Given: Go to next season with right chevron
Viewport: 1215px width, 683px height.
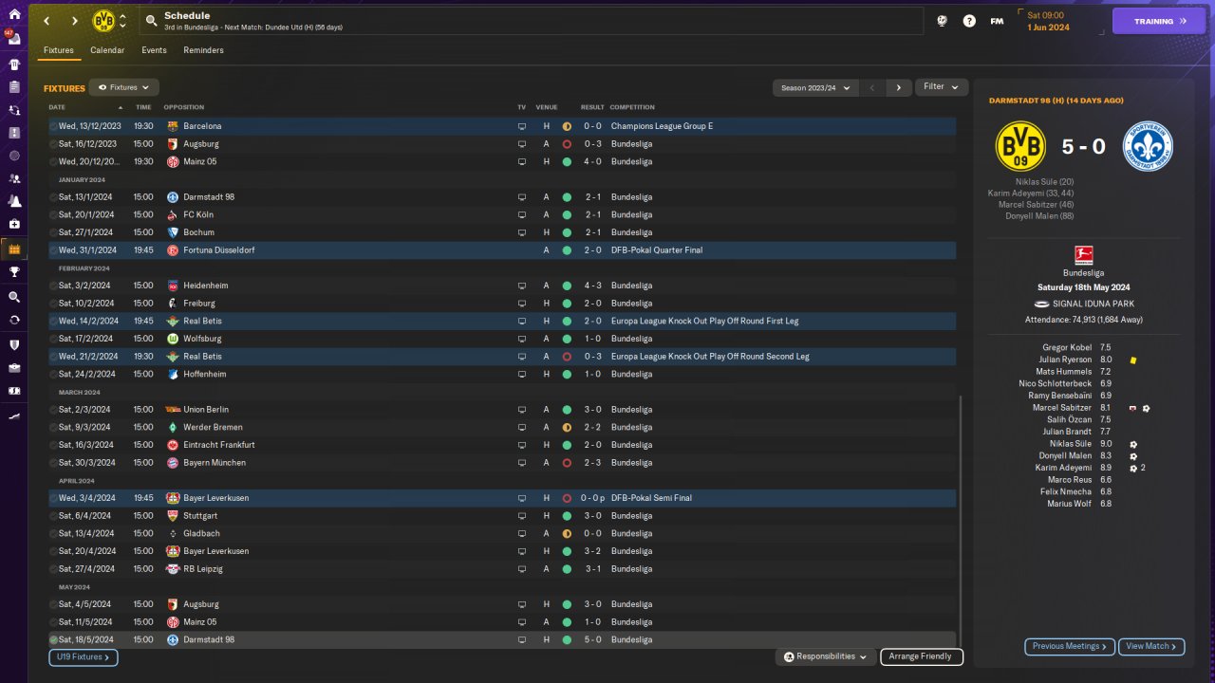Looking at the screenshot, I should (x=899, y=87).
